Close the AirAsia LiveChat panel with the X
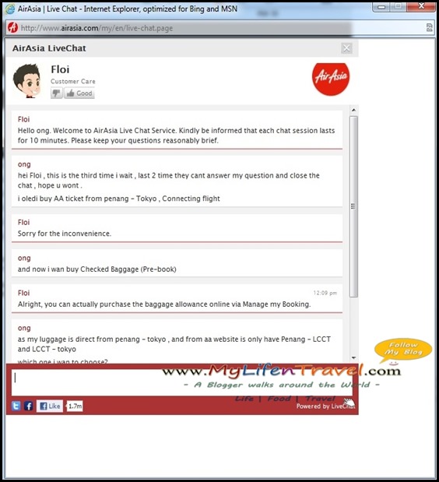 (346, 48)
